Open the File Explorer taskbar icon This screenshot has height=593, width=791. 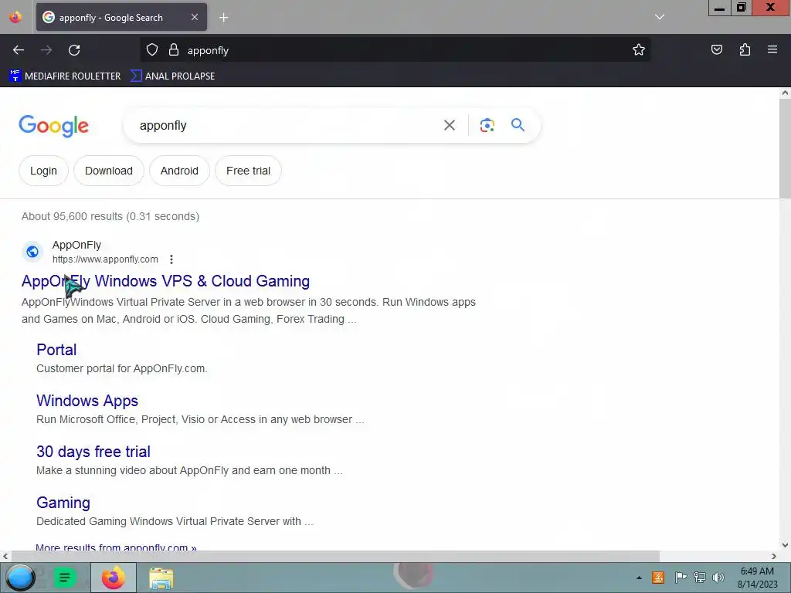[161, 578]
